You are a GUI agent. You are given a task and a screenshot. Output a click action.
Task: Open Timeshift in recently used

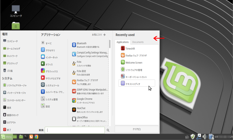click(x=137, y=49)
